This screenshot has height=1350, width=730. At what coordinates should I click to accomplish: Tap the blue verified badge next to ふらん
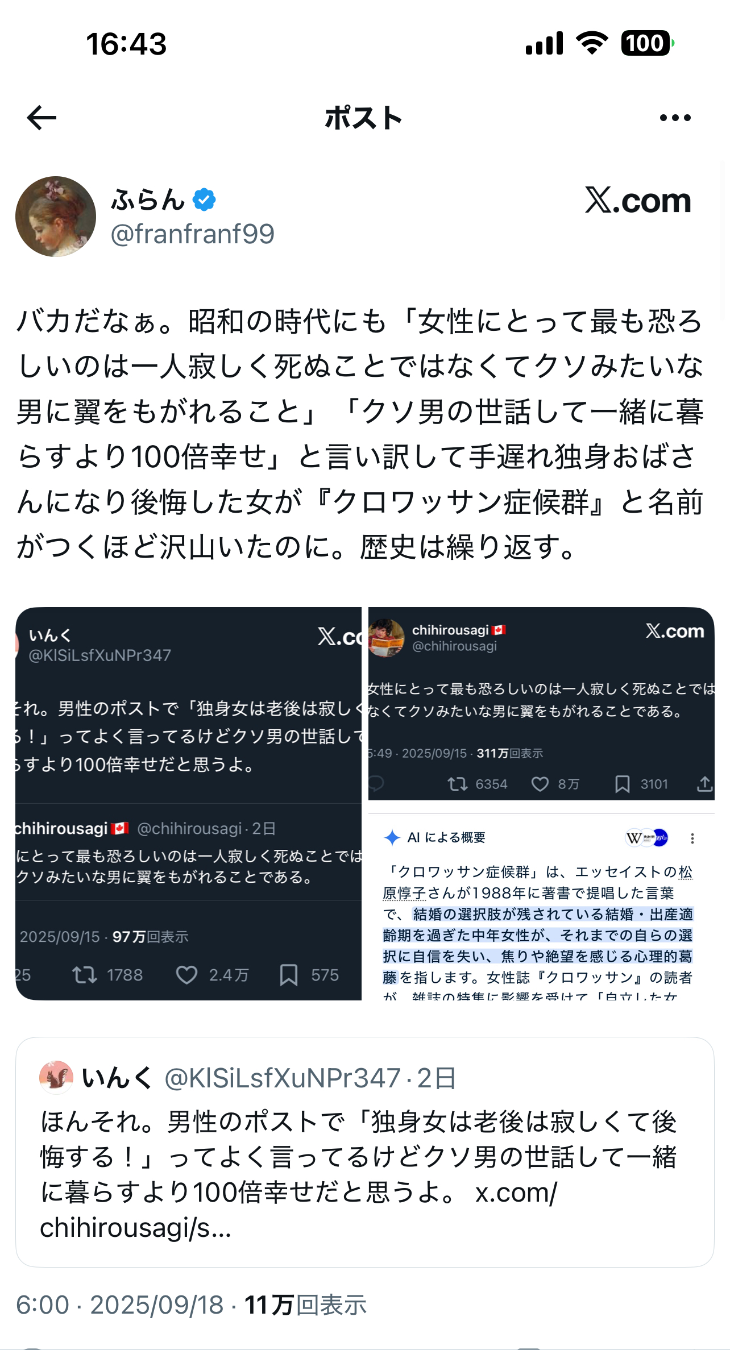[x=204, y=200]
